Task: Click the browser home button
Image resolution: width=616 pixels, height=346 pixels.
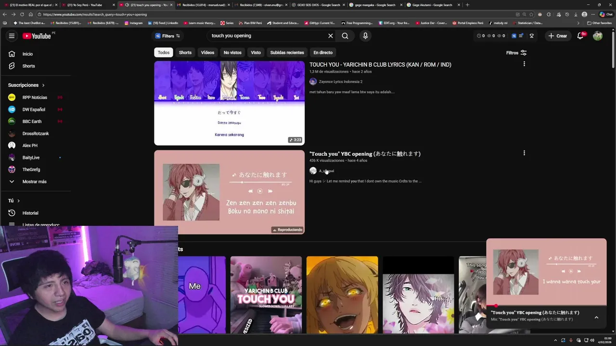Action: [x=31, y=14]
